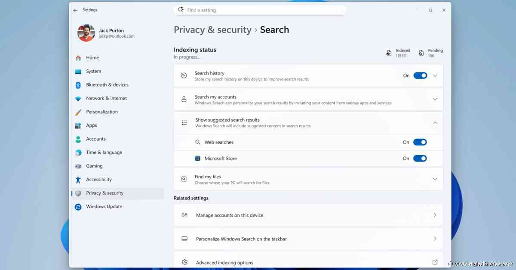Select the Accounts sidebar label

96,139
